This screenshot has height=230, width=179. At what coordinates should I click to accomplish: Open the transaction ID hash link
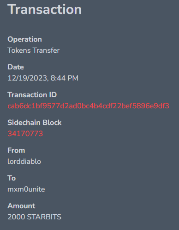pyautogui.click(x=88, y=106)
